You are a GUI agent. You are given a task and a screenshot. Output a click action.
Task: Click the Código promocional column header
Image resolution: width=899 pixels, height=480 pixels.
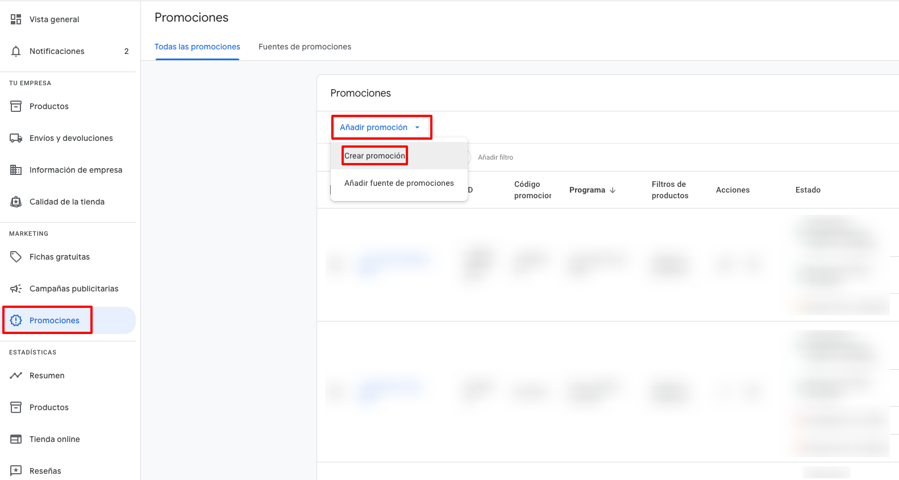(532, 190)
